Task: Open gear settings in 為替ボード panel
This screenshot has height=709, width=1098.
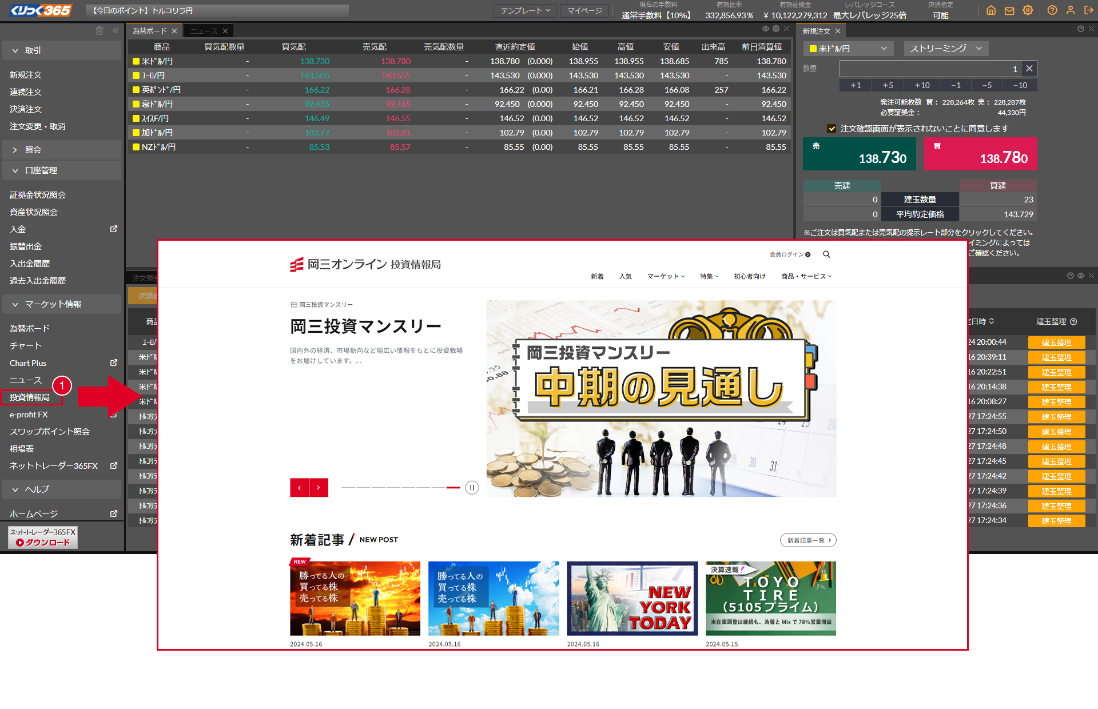Action: coord(776,29)
